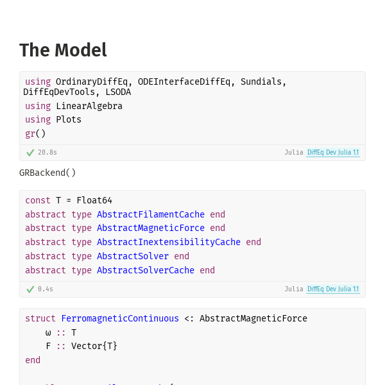Click the green checkmark beside 20.8s

(x=30, y=153)
